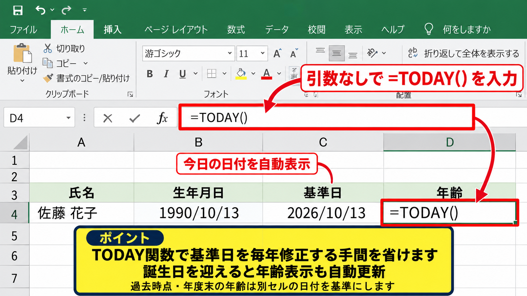The width and height of the screenshot is (527, 296).
Task: Open the ファイル tab
Action: point(24,30)
